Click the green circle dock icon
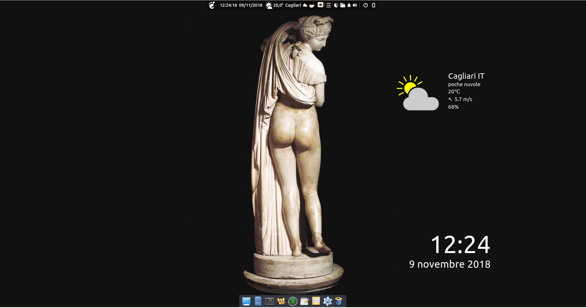The height and width of the screenshot is (308, 586). point(293,302)
